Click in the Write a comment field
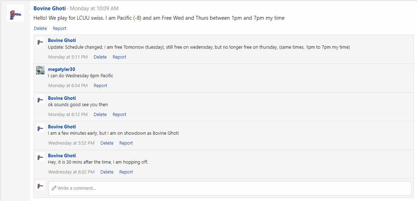The width and height of the screenshot is (417, 201). click(x=229, y=188)
